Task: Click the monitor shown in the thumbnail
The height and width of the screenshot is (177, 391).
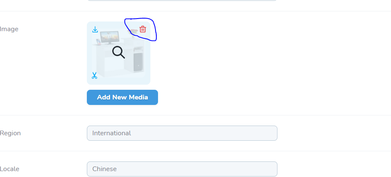Action: [109, 38]
